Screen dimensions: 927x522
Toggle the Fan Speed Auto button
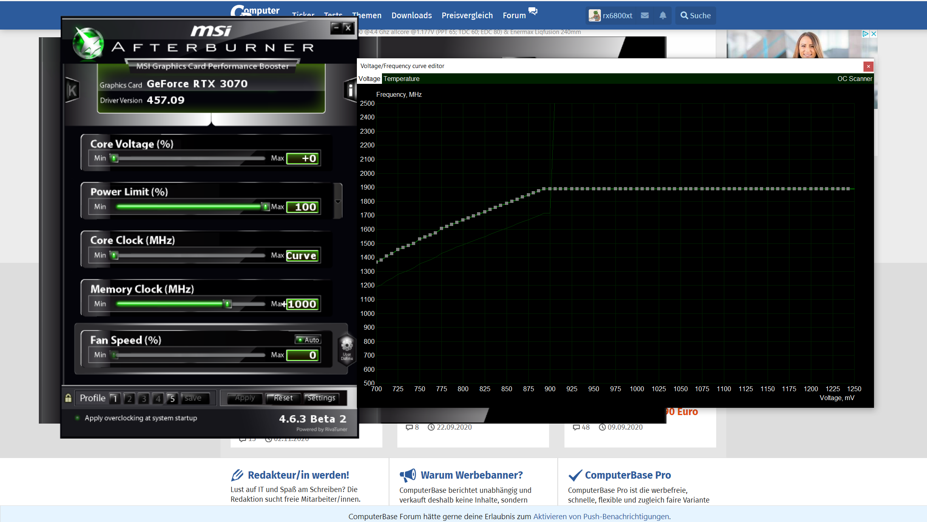[x=308, y=340]
